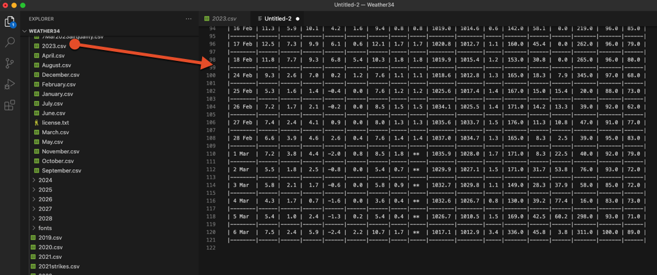Switch to the Untitled-2 editor tab

(277, 19)
